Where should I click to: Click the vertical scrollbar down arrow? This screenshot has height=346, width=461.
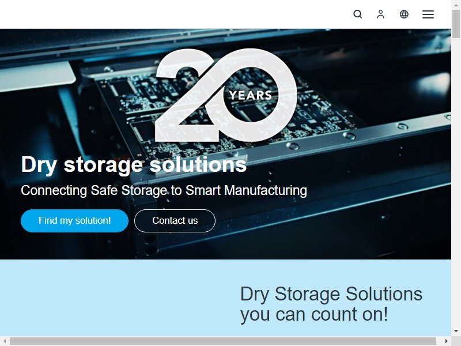point(456,331)
